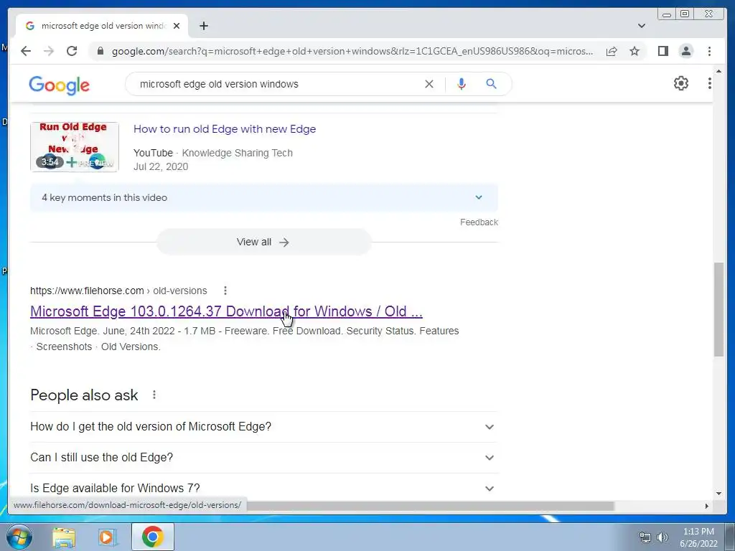
Task: Open Google quick settings gear
Action: pos(680,83)
